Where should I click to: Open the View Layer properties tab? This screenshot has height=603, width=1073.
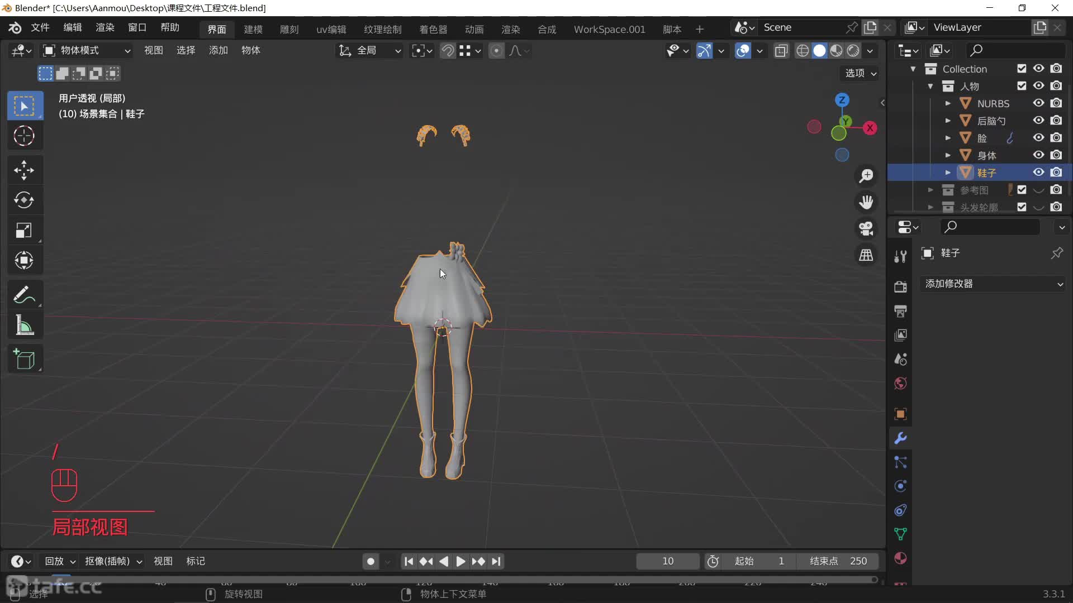coord(900,335)
